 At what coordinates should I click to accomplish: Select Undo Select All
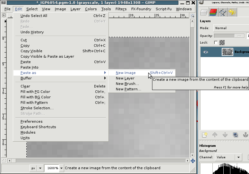(x=61, y=16)
